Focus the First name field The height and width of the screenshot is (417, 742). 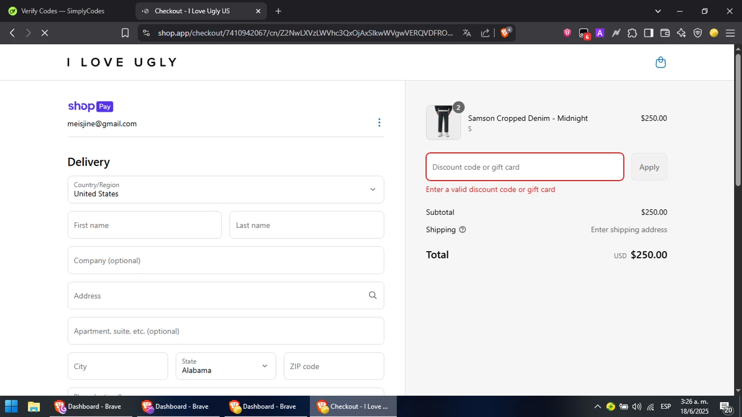click(x=144, y=225)
